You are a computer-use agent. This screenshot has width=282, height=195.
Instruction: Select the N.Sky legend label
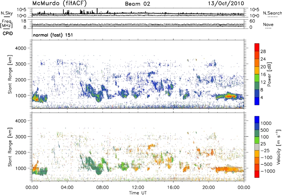point(7,13)
